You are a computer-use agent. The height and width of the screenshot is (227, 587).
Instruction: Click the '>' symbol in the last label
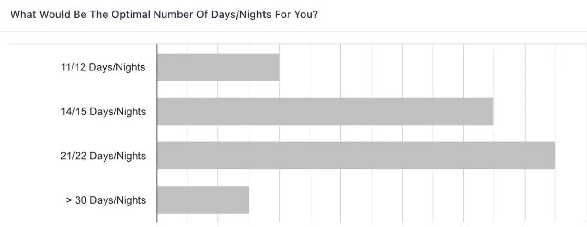coord(69,200)
